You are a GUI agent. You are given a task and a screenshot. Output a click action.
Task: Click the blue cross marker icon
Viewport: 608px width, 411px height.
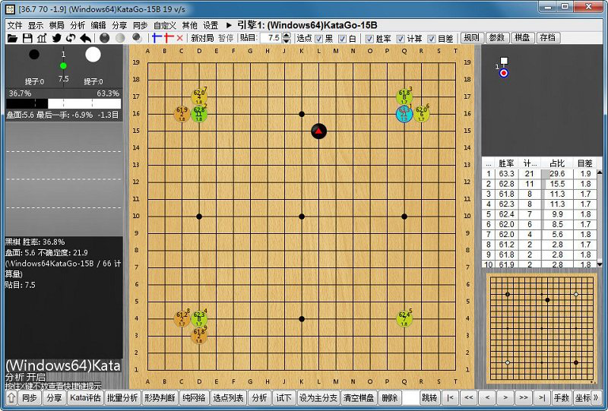point(157,38)
